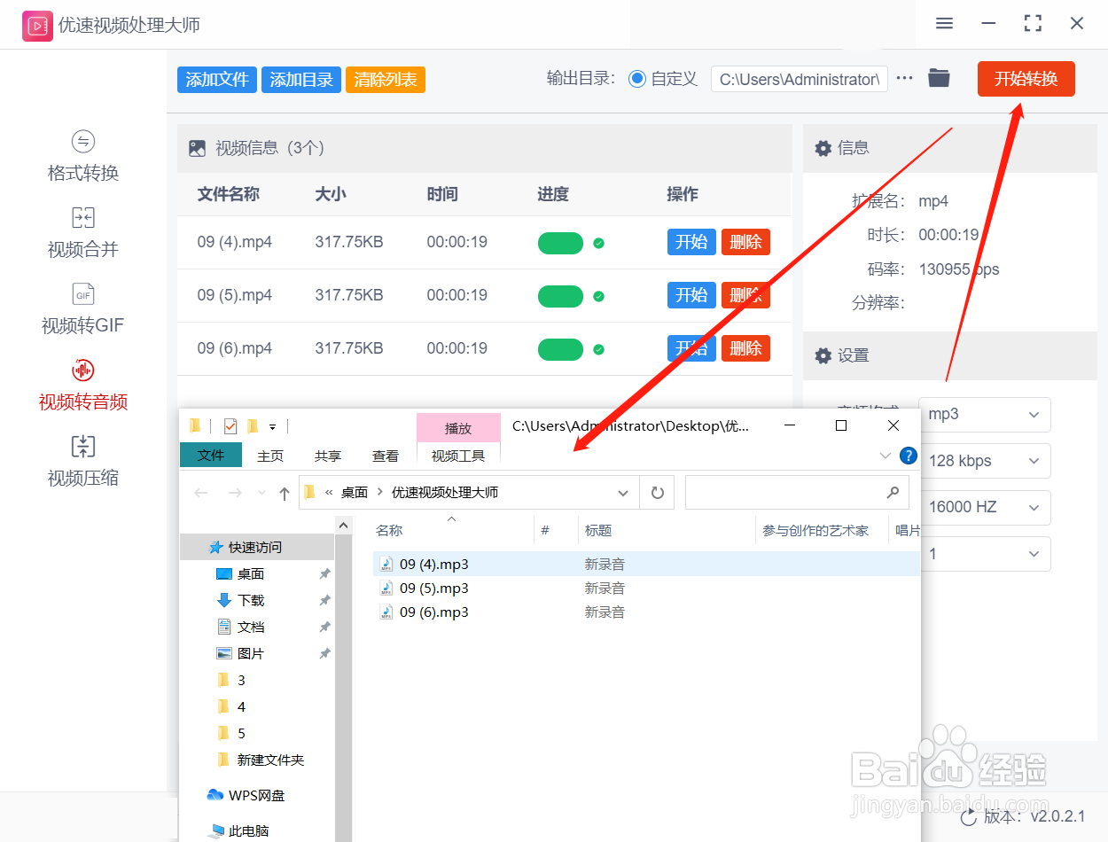
Task: Click the 开始转换 start conversion button
Action: (1026, 79)
